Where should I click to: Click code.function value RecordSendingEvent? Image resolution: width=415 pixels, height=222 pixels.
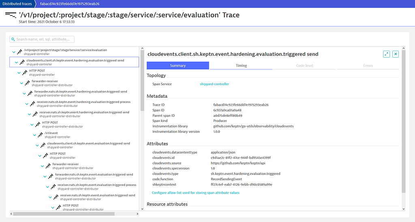226,179
